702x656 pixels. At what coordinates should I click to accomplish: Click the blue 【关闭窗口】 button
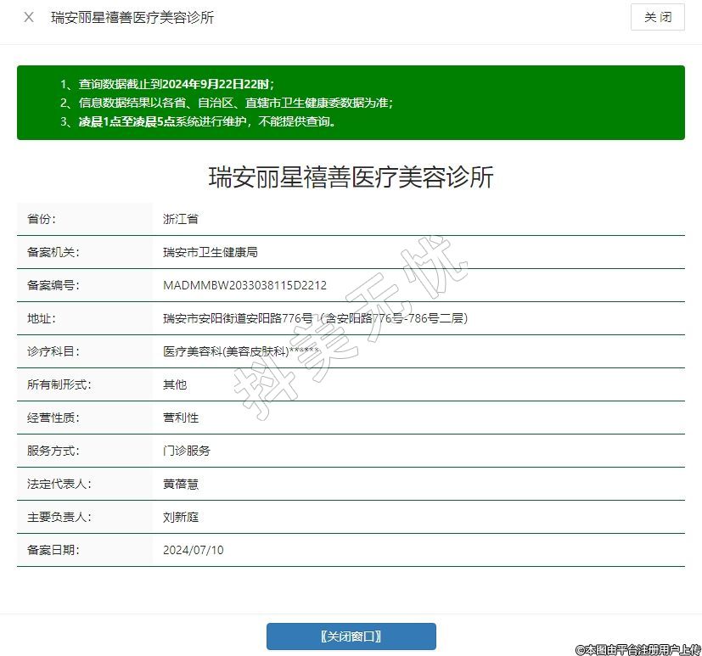click(x=351, y=636)
